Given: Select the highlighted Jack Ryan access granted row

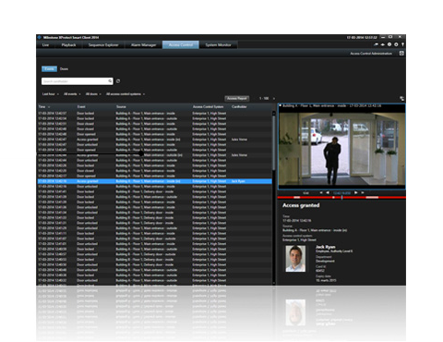Looking at the screenshot, I should [x=154, y=181].
